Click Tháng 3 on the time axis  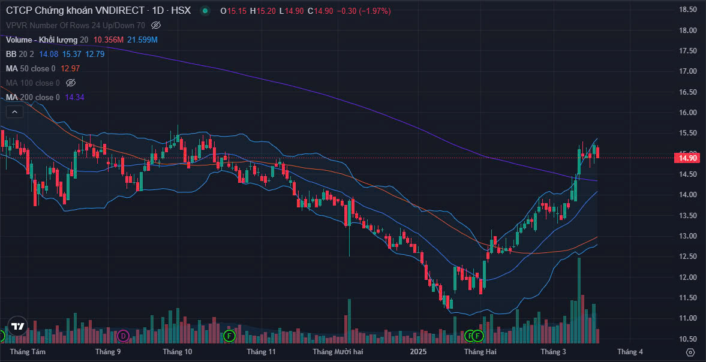tap(554, 352)
